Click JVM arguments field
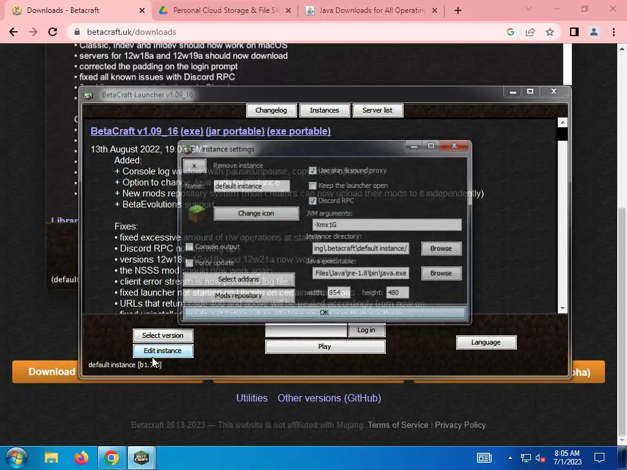The height and width of the screenshot is (470, 627). [387, 225]
